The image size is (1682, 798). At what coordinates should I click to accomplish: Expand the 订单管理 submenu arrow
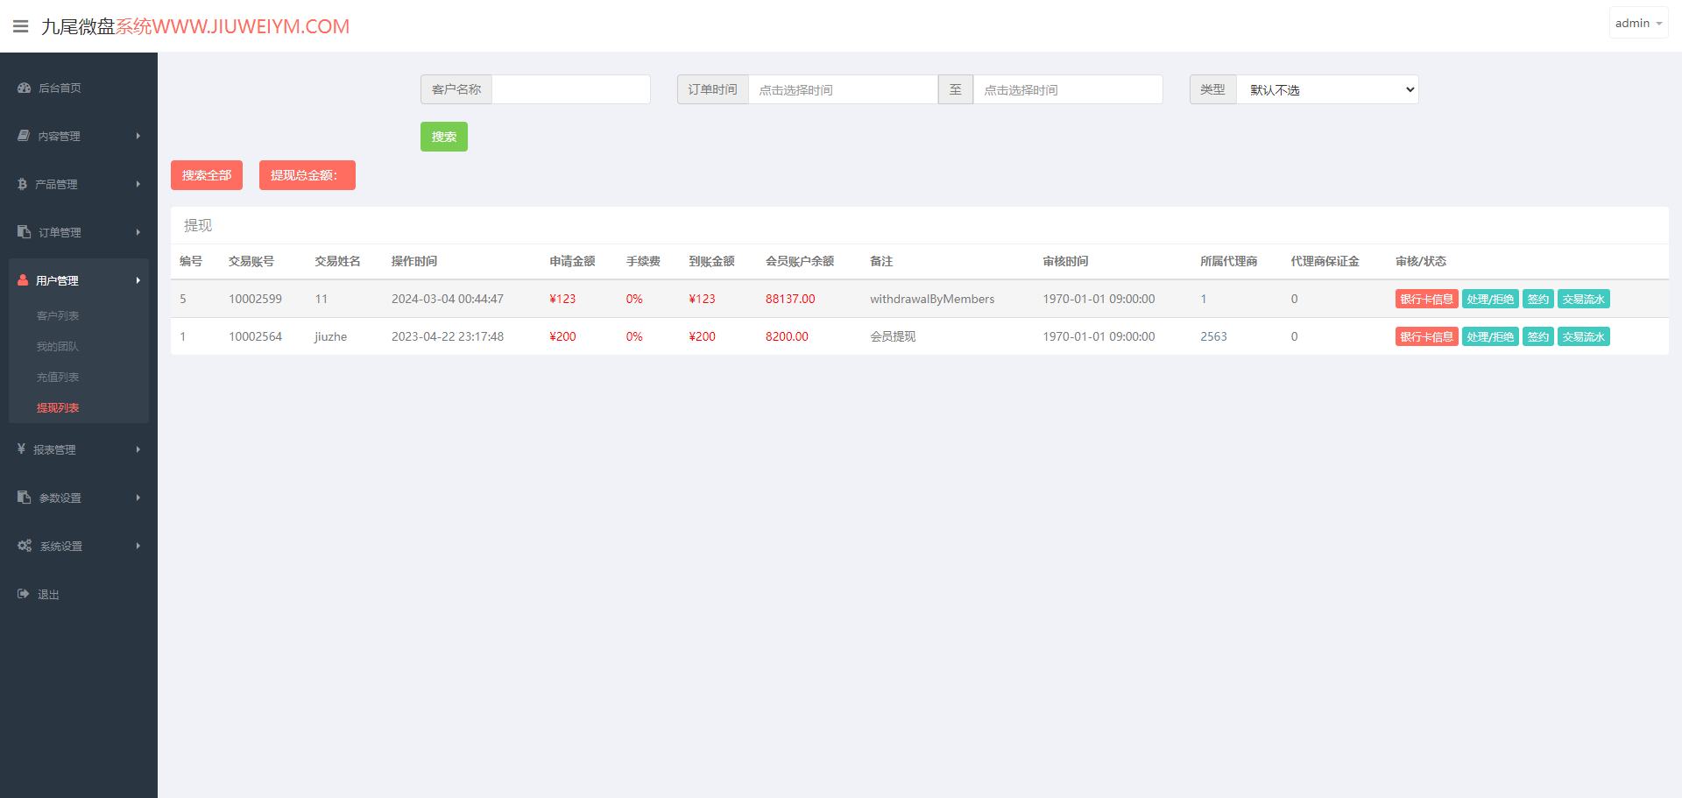138,232
